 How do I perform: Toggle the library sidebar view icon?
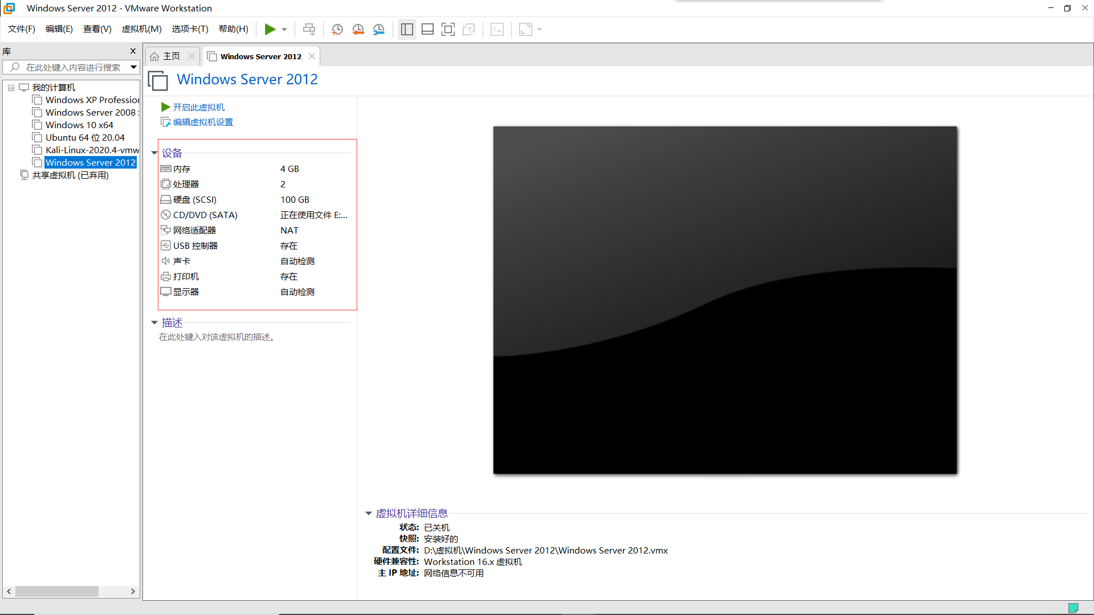(407, 29)
